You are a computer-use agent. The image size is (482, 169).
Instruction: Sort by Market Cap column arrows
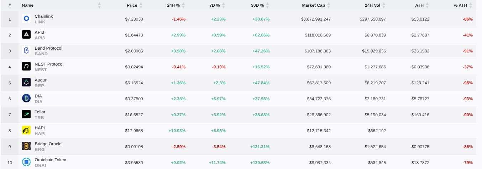329,5
